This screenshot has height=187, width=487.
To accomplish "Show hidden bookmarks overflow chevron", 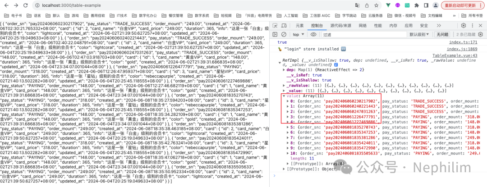I will click(455, 15).
